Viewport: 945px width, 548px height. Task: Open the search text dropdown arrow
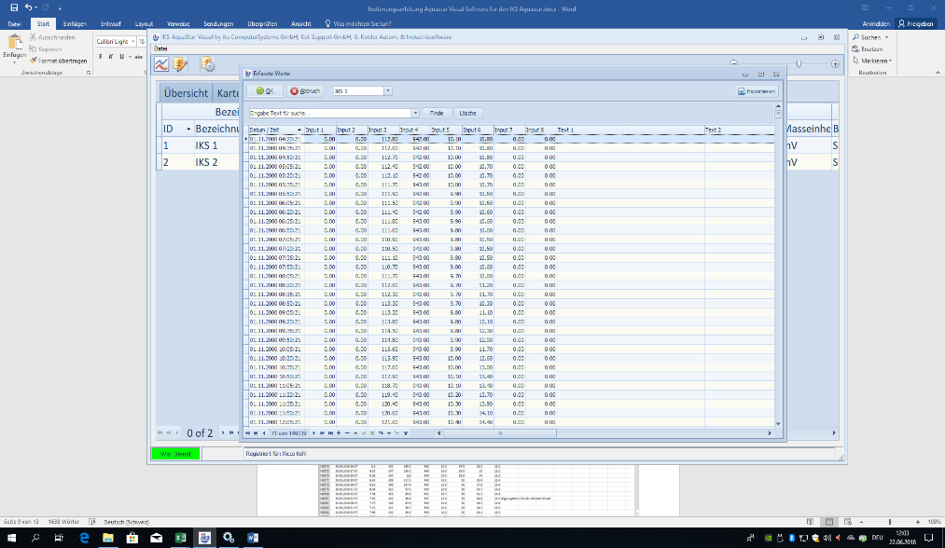pyautogui.click(x=415, y=112)
